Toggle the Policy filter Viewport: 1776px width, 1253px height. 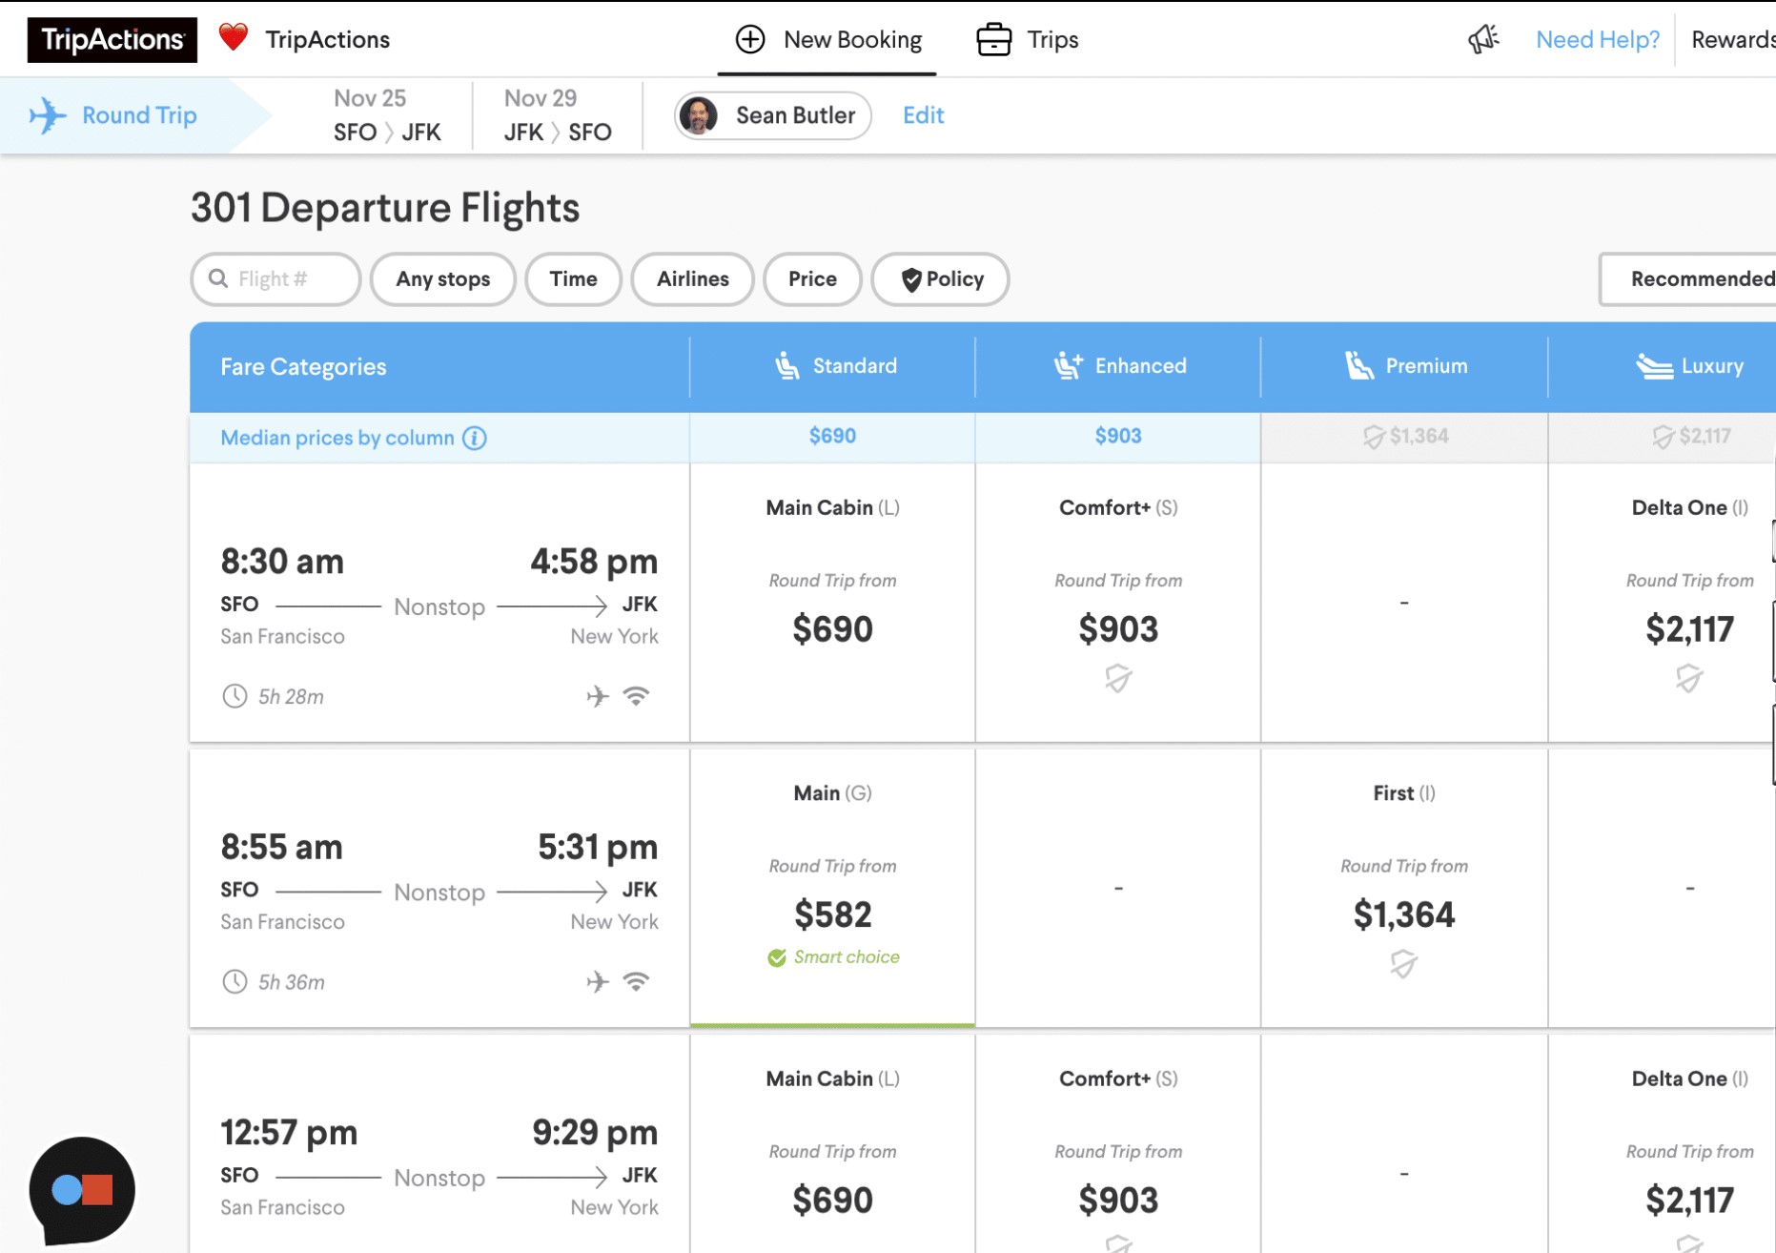[941, 279]
